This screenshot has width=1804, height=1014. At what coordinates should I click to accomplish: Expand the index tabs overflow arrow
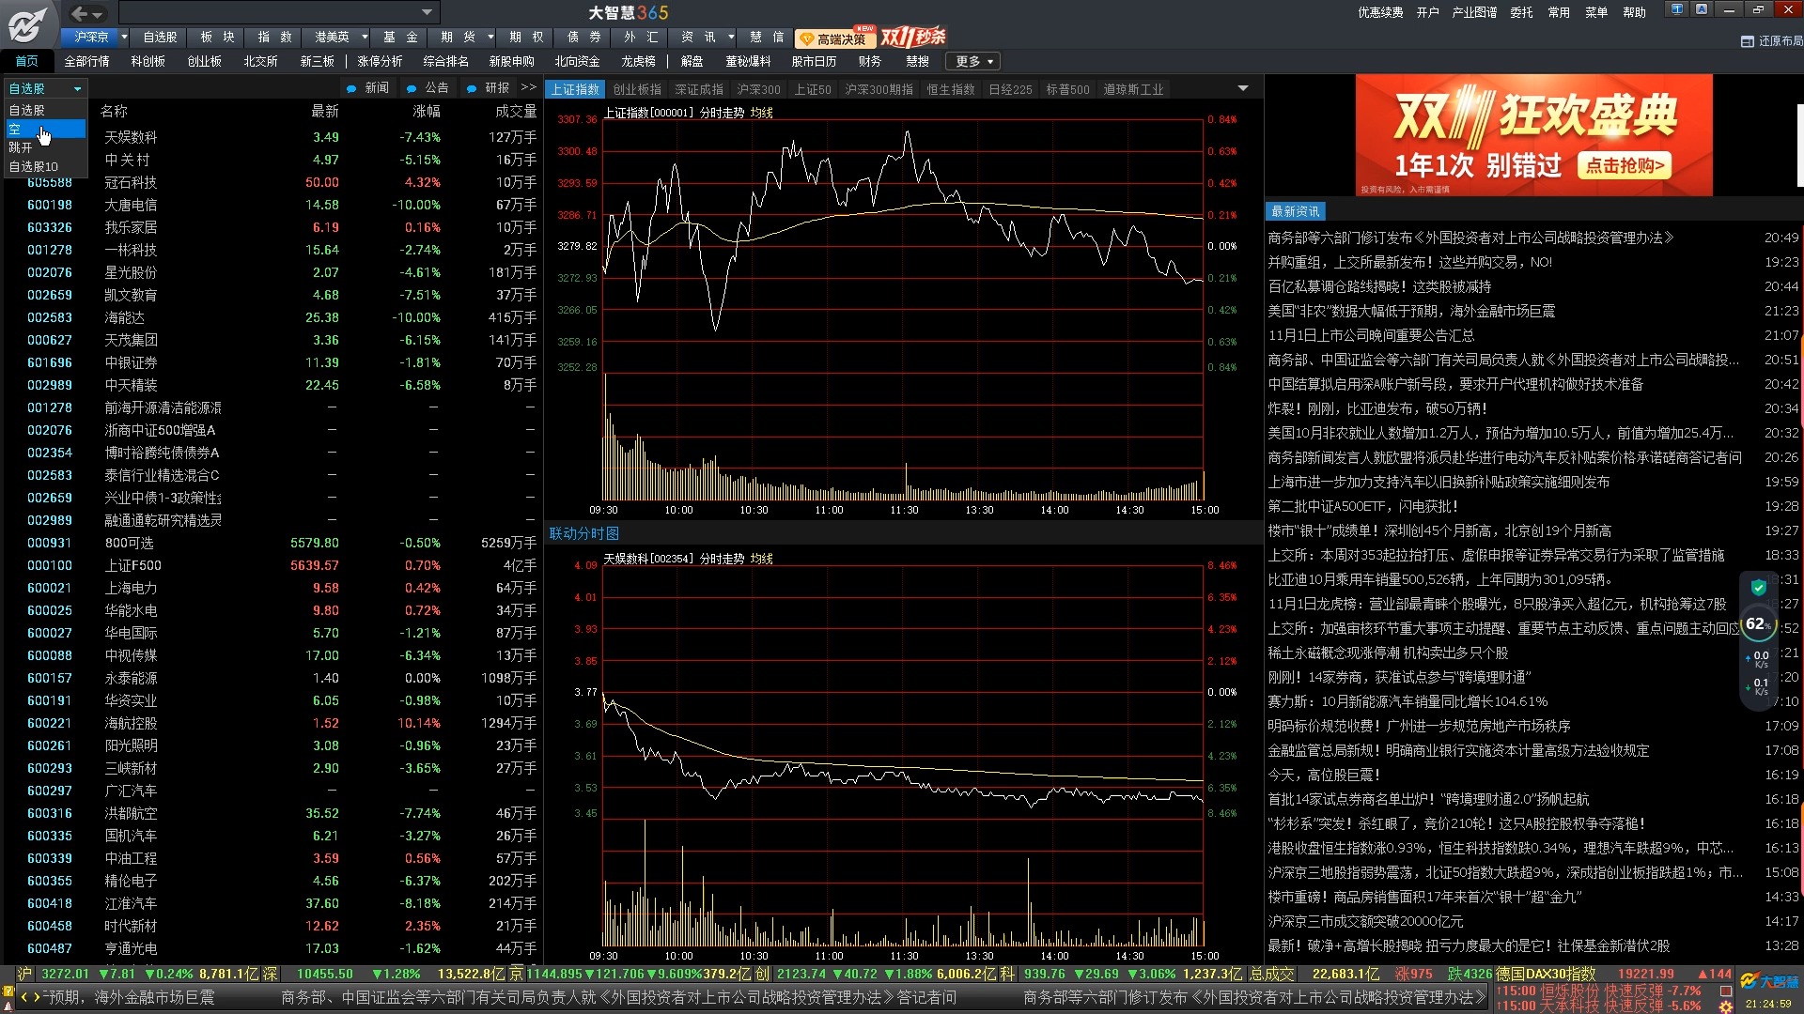[1243, 88]
